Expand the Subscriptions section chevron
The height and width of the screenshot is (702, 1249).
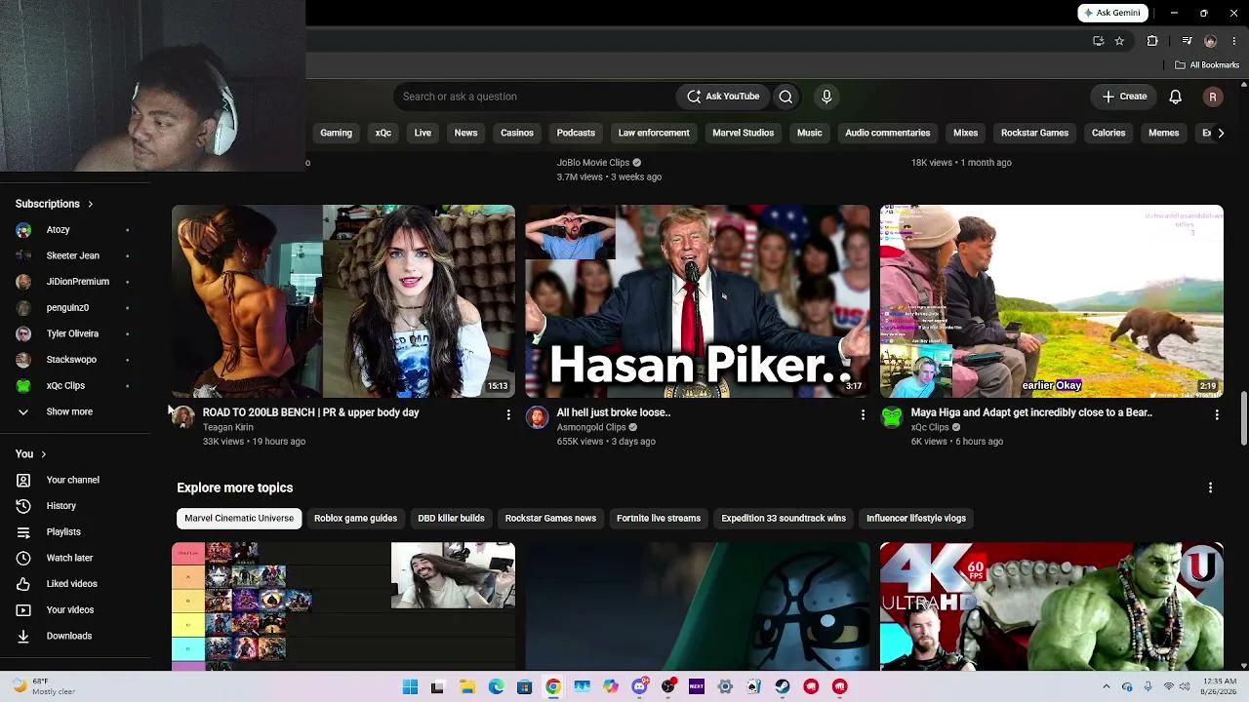[x=90, y=204]
